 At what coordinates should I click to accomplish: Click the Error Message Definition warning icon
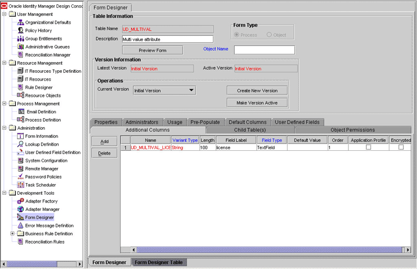click(21, 226)
